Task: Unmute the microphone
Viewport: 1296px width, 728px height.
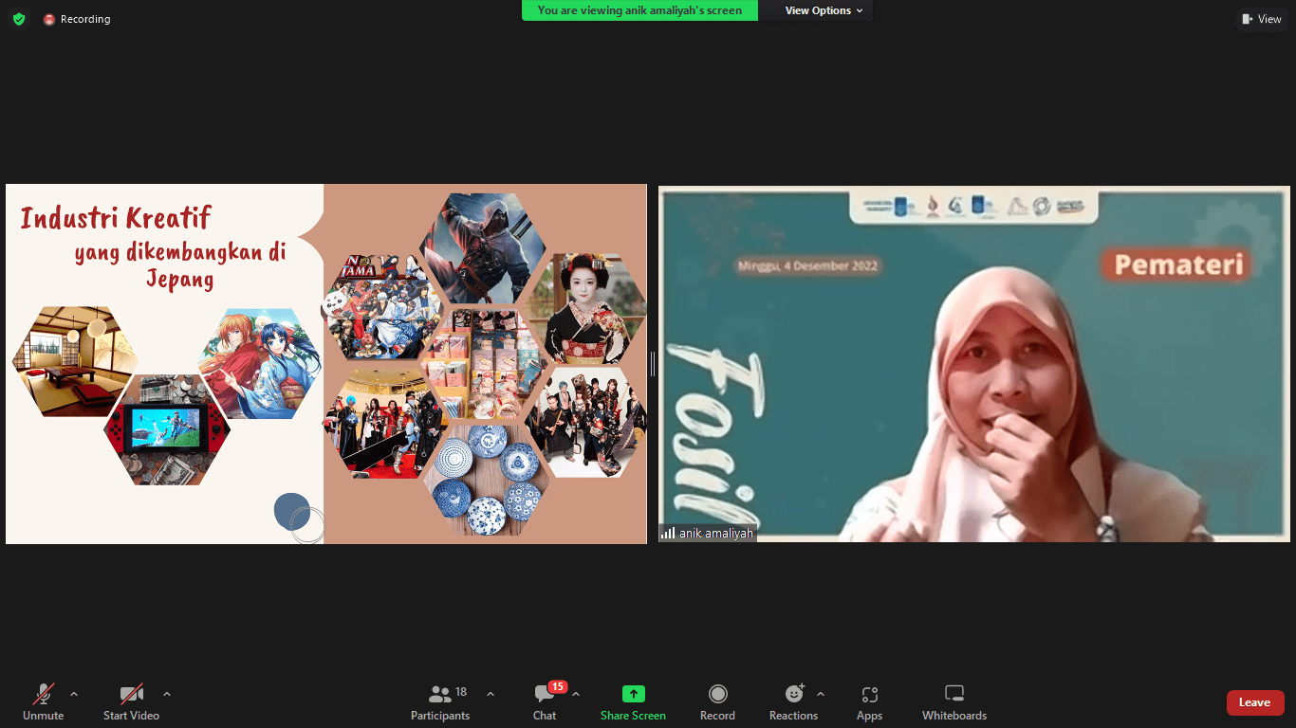Action: pyautogui.click(x=43, y=702)
